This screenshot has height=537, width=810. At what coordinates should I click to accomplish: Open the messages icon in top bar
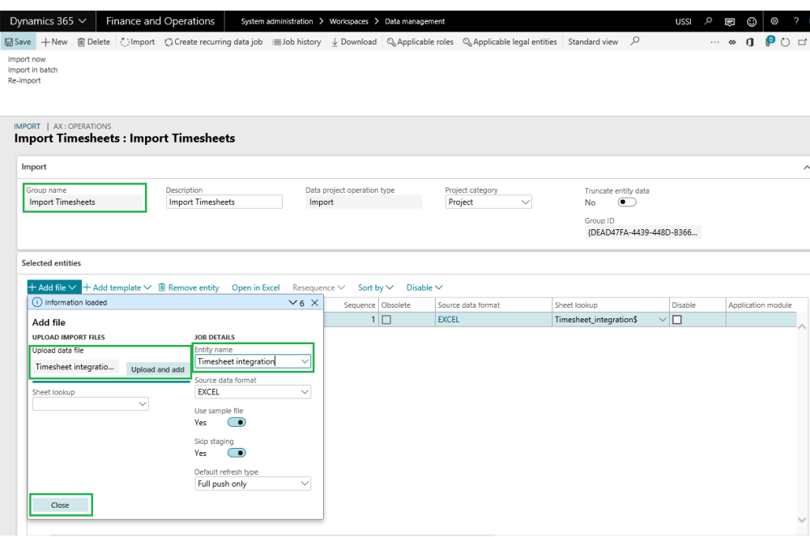pyautogui.click(x=730, y=22)
